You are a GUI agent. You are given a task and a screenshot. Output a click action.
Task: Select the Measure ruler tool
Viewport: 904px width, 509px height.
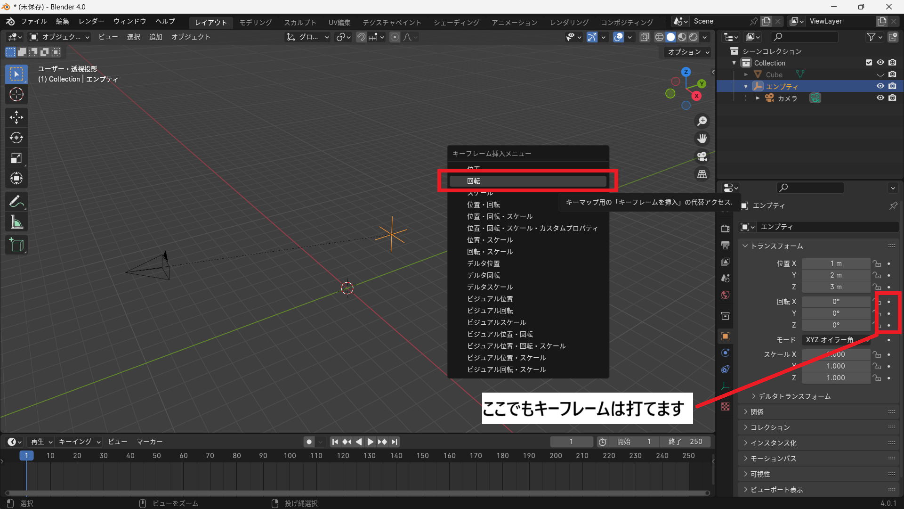[x=16, y=222]
